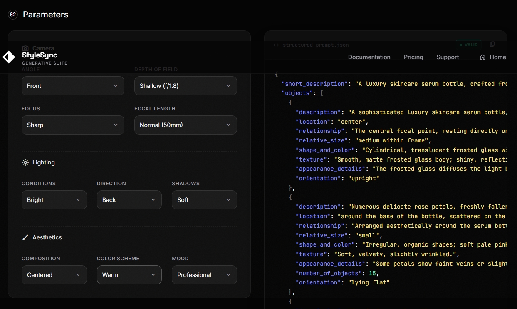Click the "Numerous delicate rose petals" description line
Viewport: 517px width, 309px height.
coord(401,207)
